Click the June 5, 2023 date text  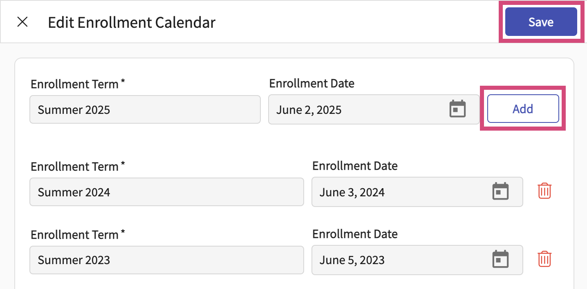point(352,260)
